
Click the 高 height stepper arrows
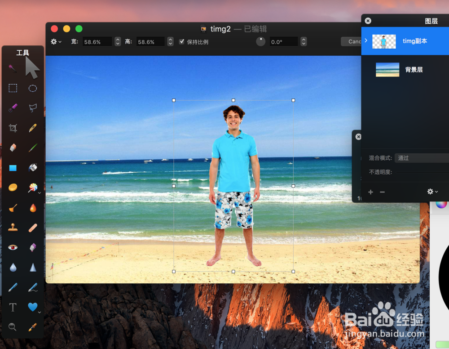coord(170,42)
